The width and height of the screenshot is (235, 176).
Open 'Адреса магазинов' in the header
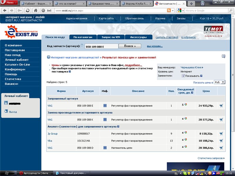coord(77,18)
